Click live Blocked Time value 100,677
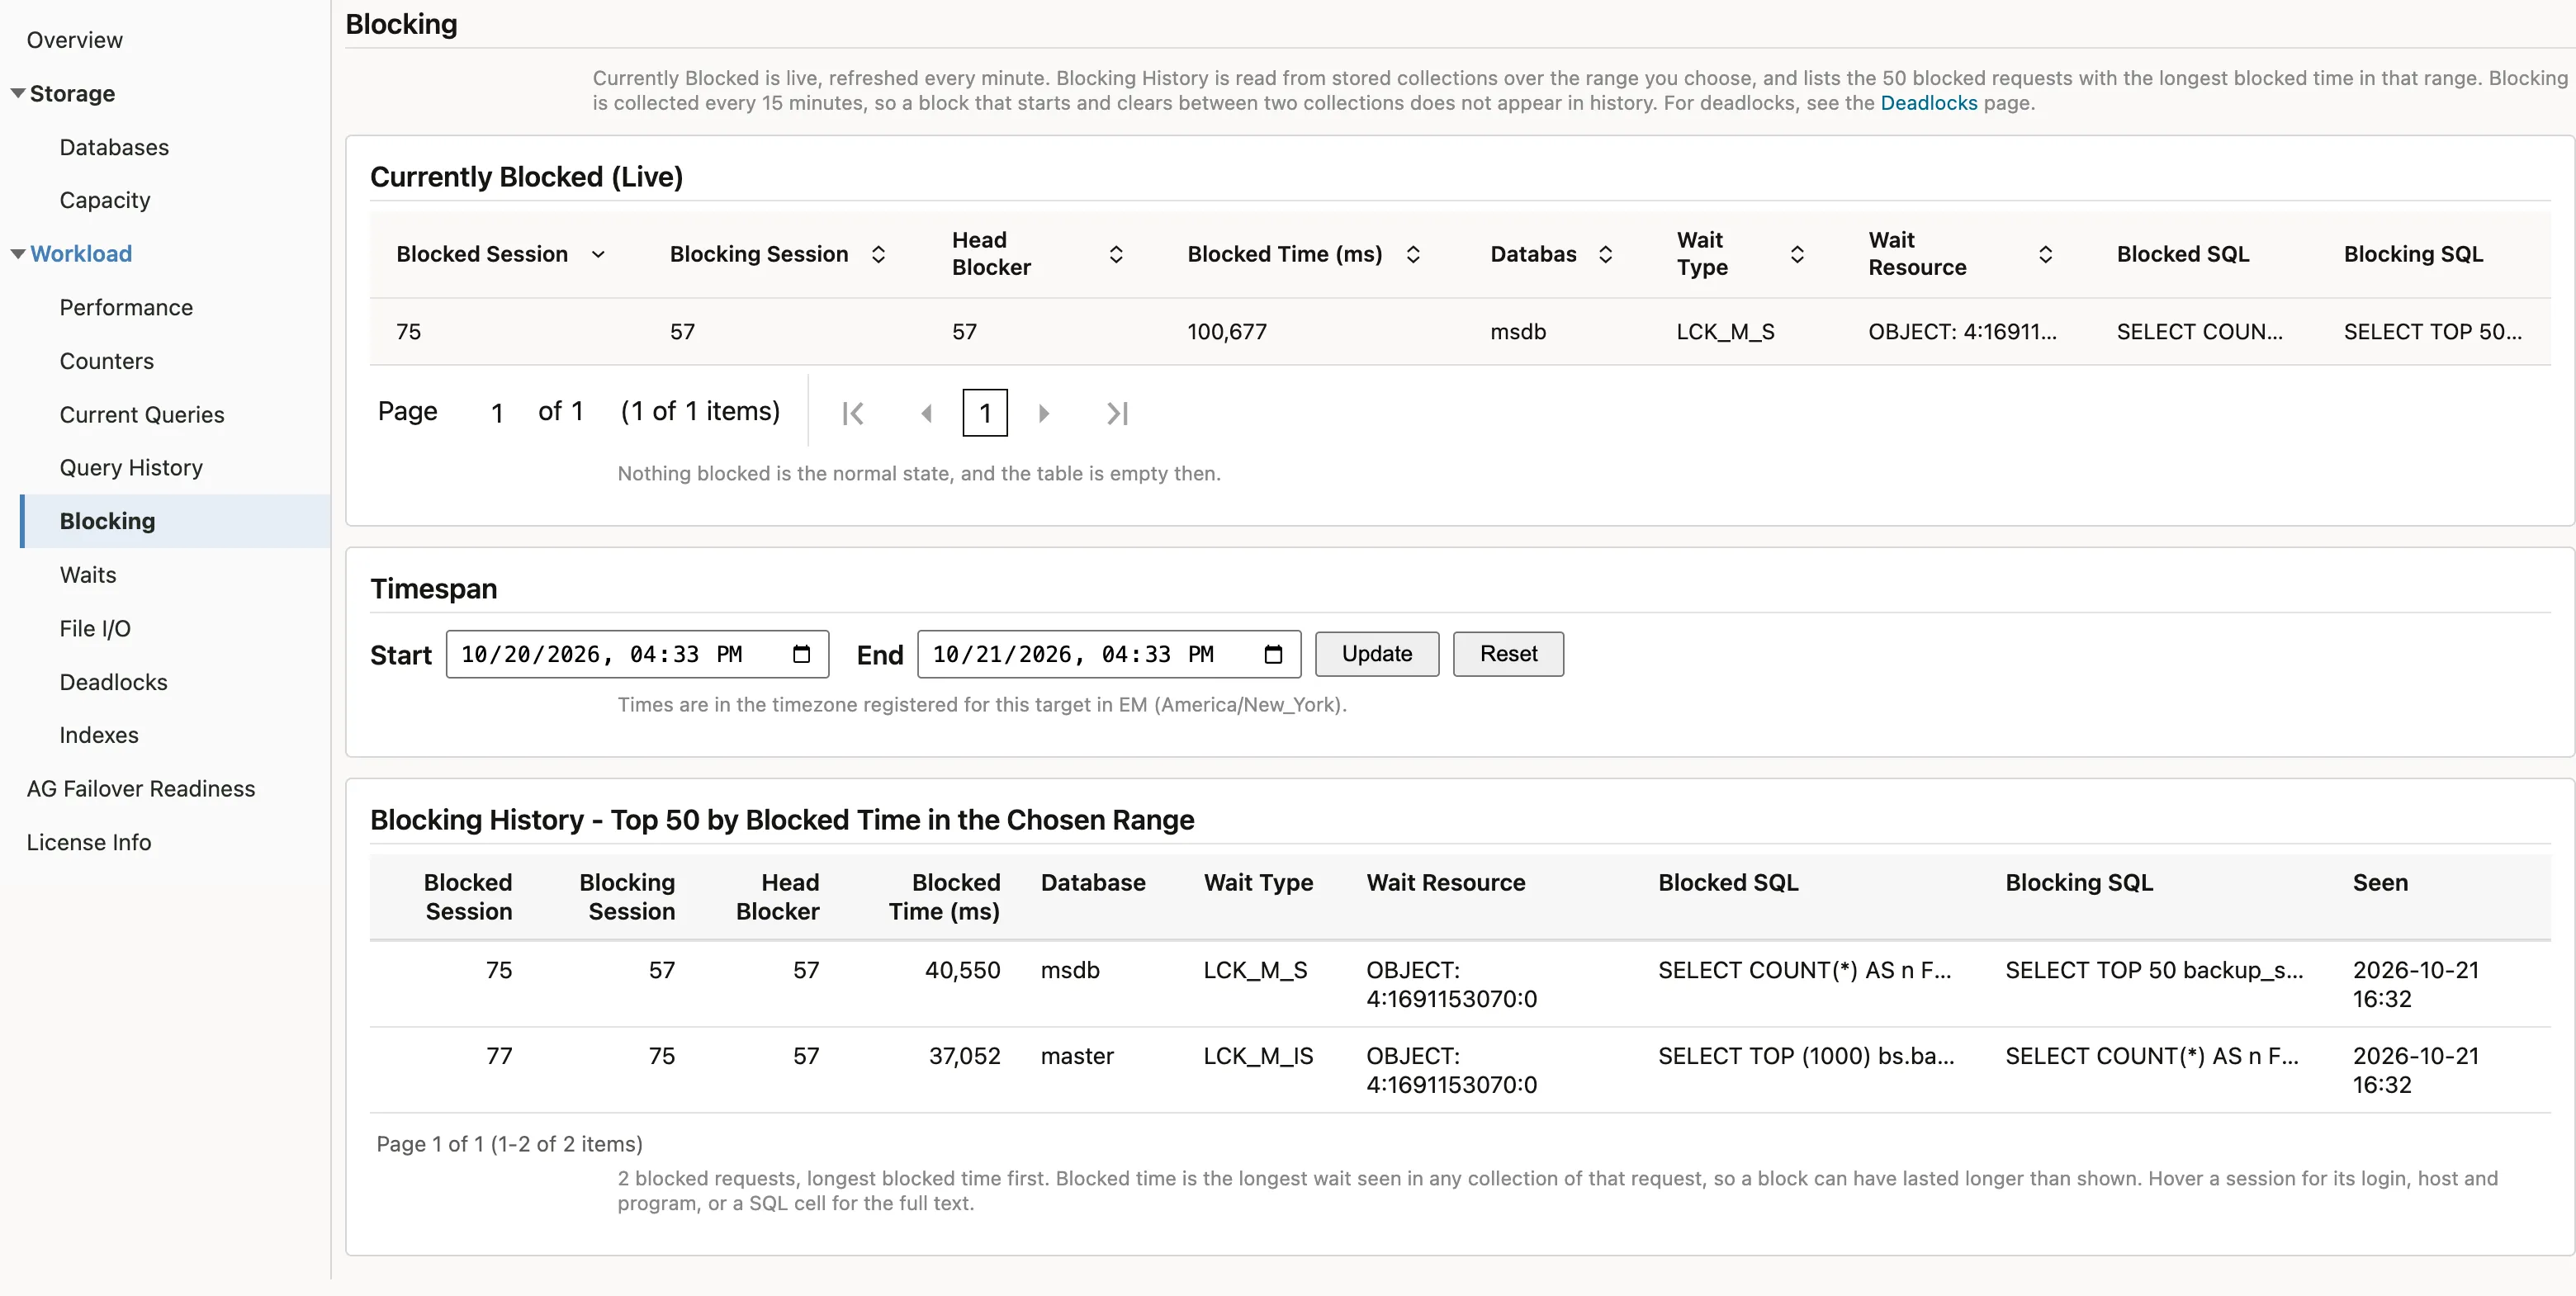This screenshot has height=1296, width=2576. click(1227, 332)
